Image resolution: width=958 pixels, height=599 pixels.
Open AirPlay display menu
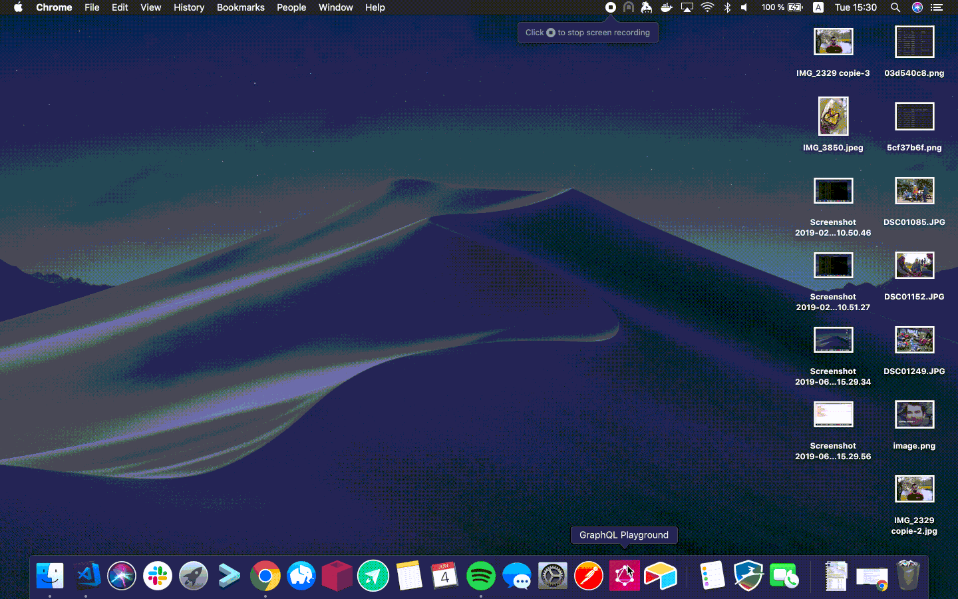(x=687, y=7)
